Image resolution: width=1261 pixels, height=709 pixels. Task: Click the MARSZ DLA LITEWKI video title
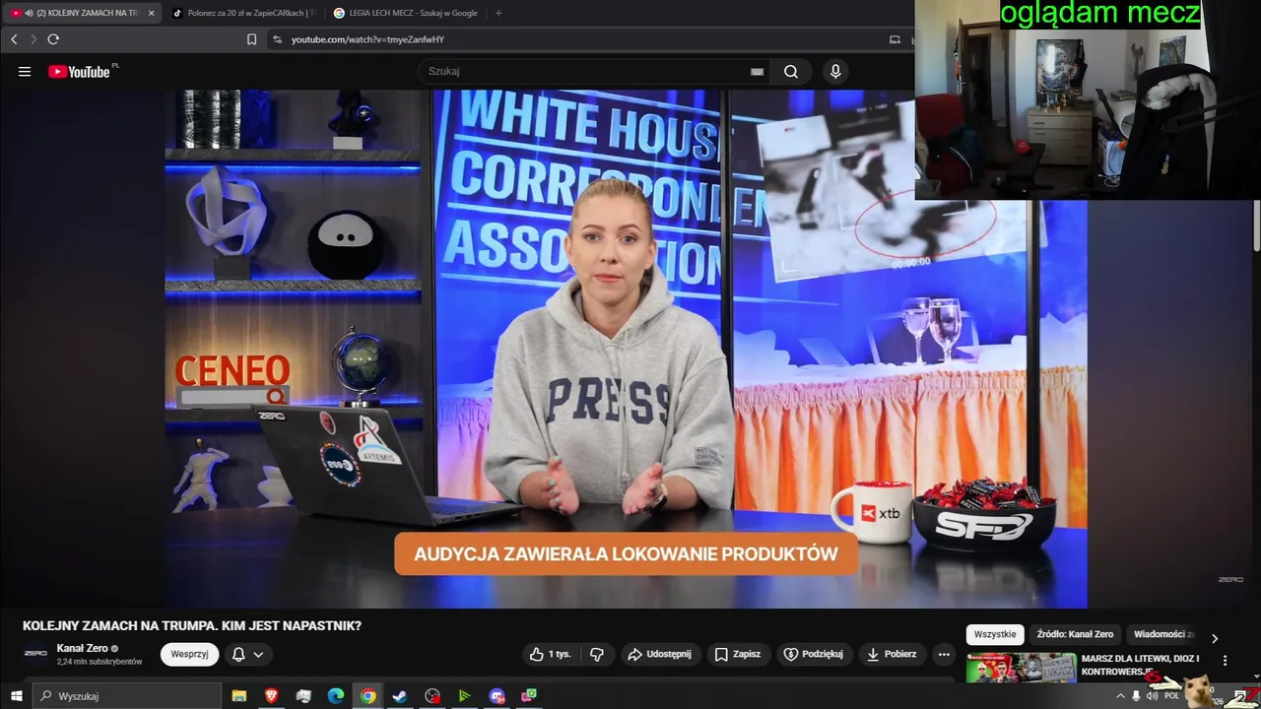point(1140,665)
